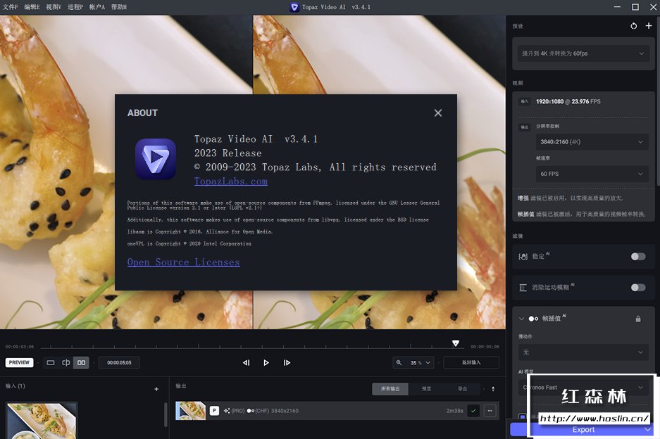Image resolution: width=660 pixels, height=439 pixels.
Task: Click the 稳定 stabilization icon
Action: [523, 257]
